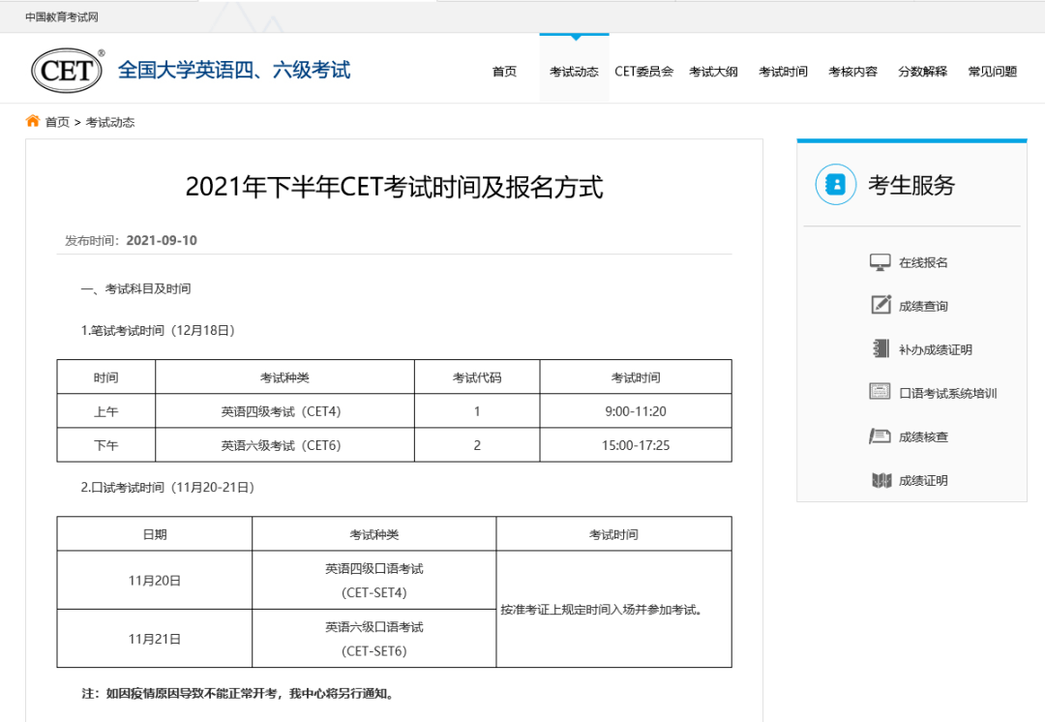Image resolution: width=1045 pixels, height=722 pixels.
Task: Click the publish date 2021-09-10
Action: 162,240
